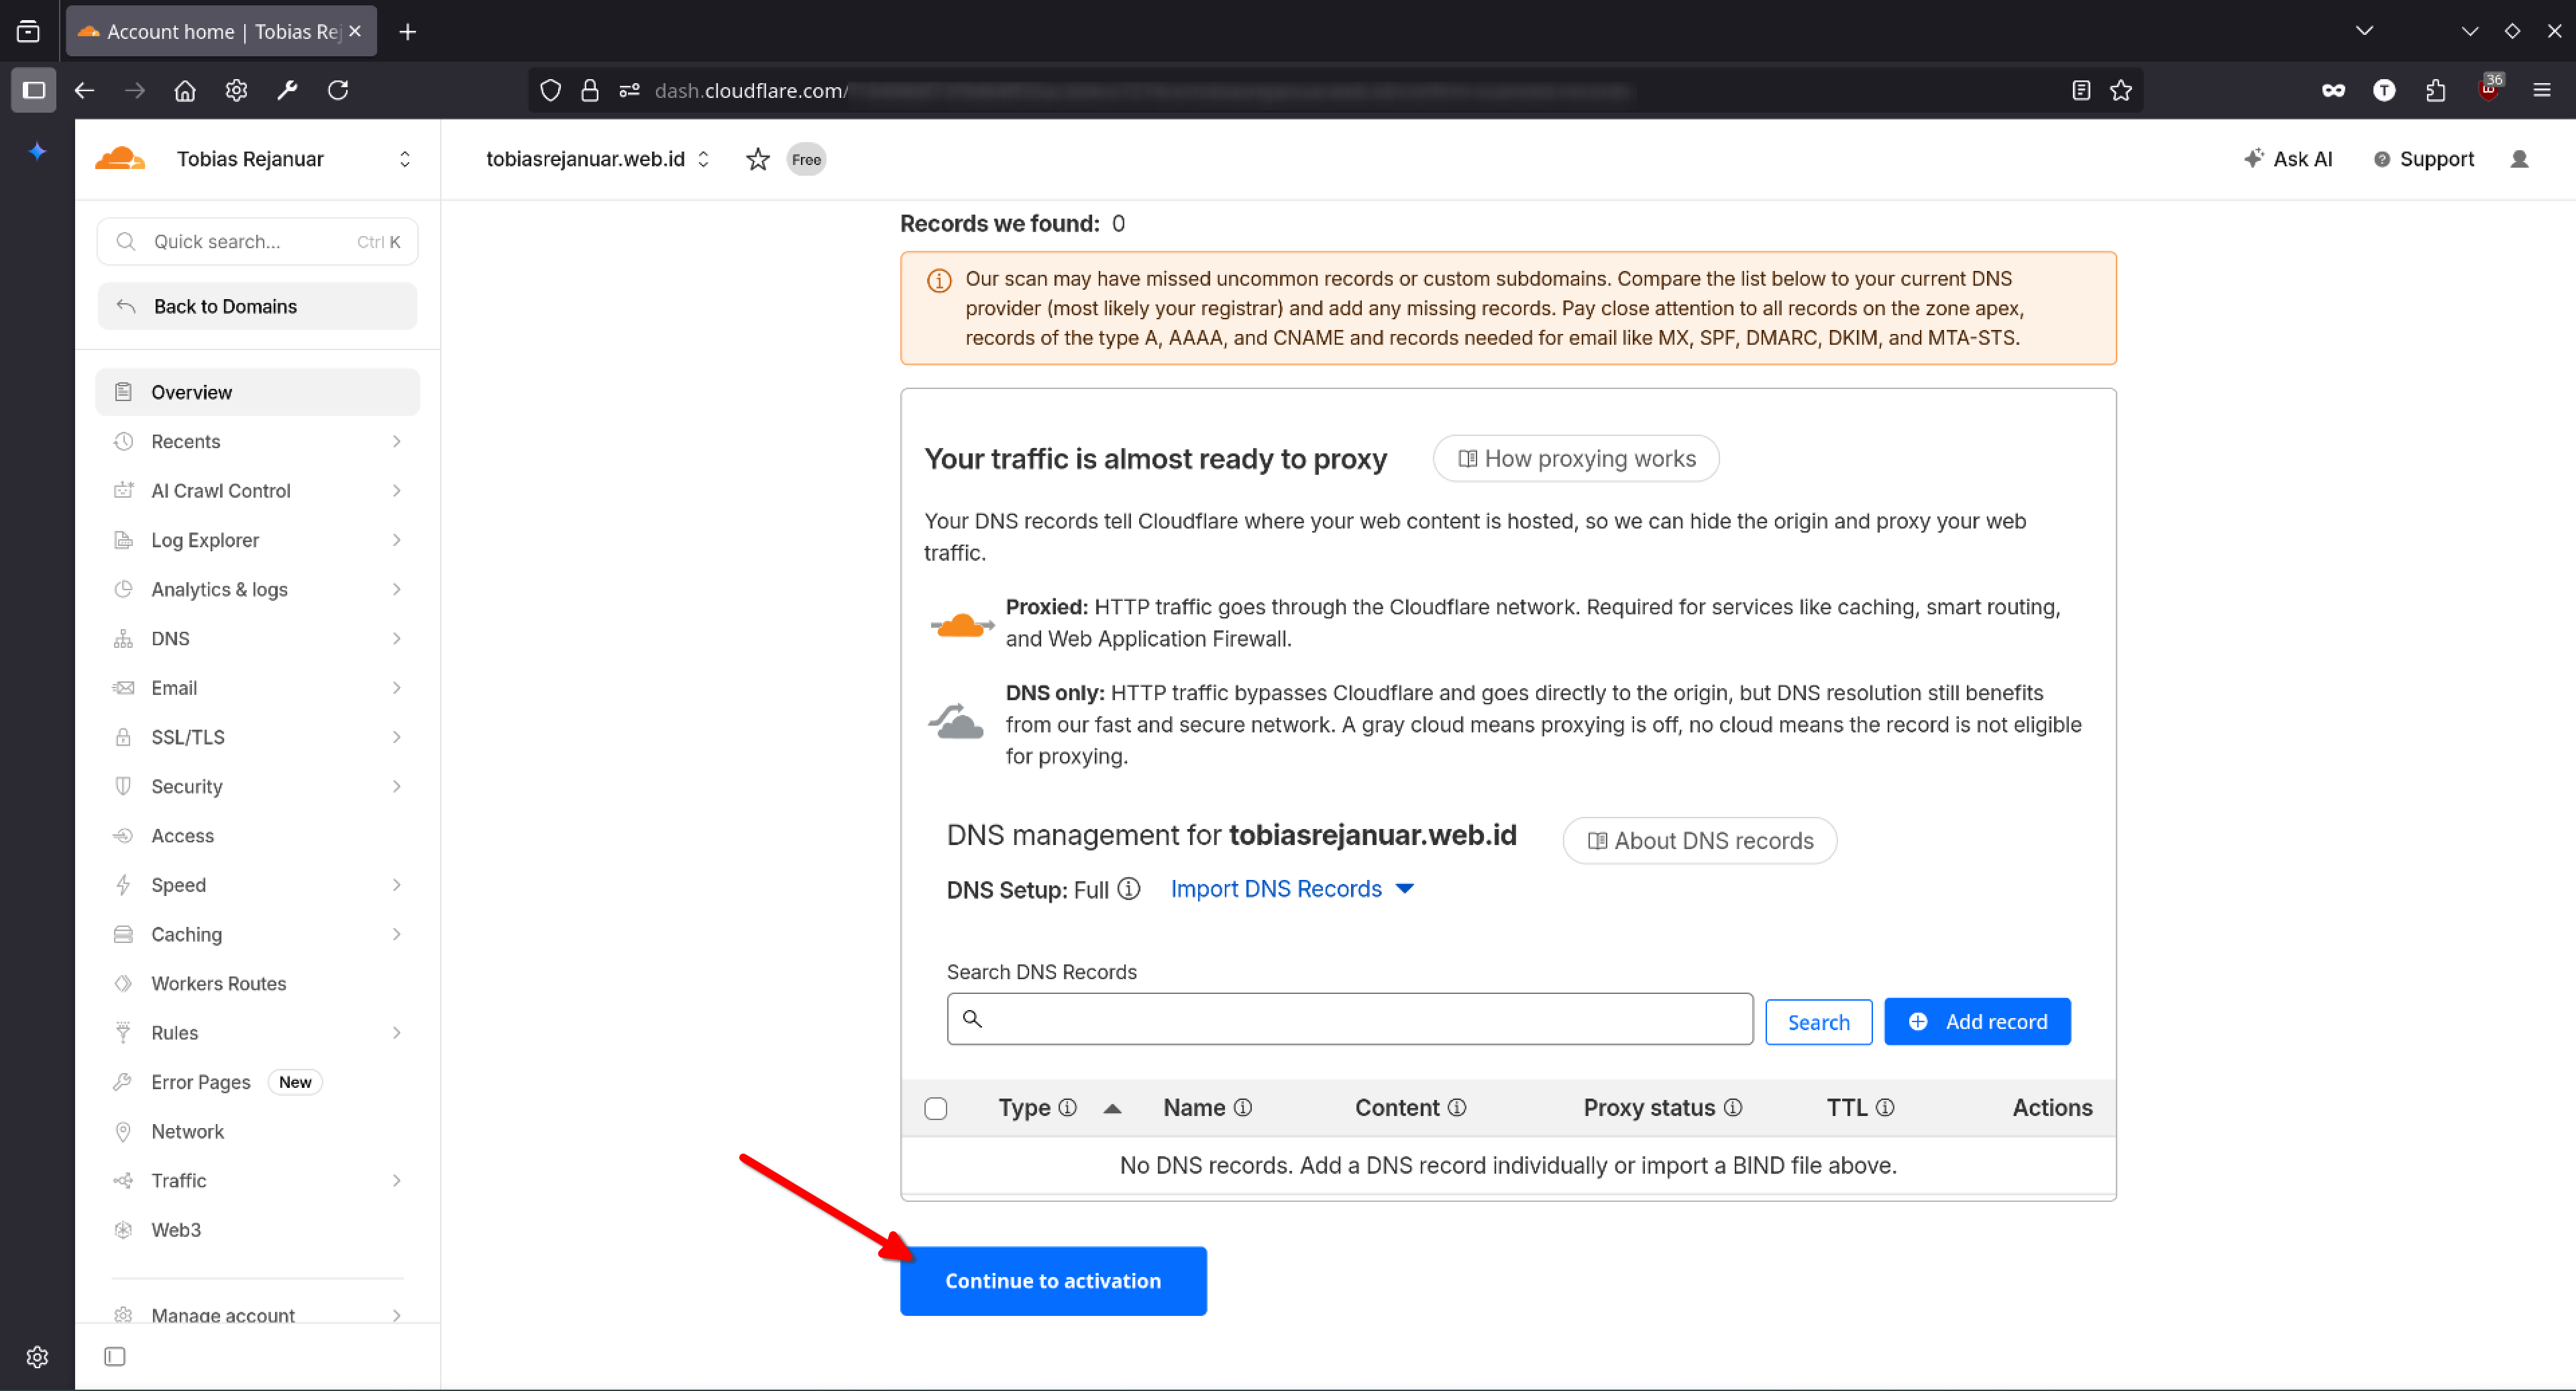Bookmark this page with star icon
The image size is (2576, 1391).
pyautogui.click(x=2120, y=90)
